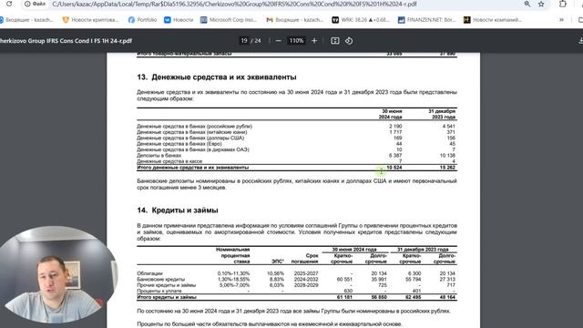Zoom in PDF with plus button

(314, 40)
